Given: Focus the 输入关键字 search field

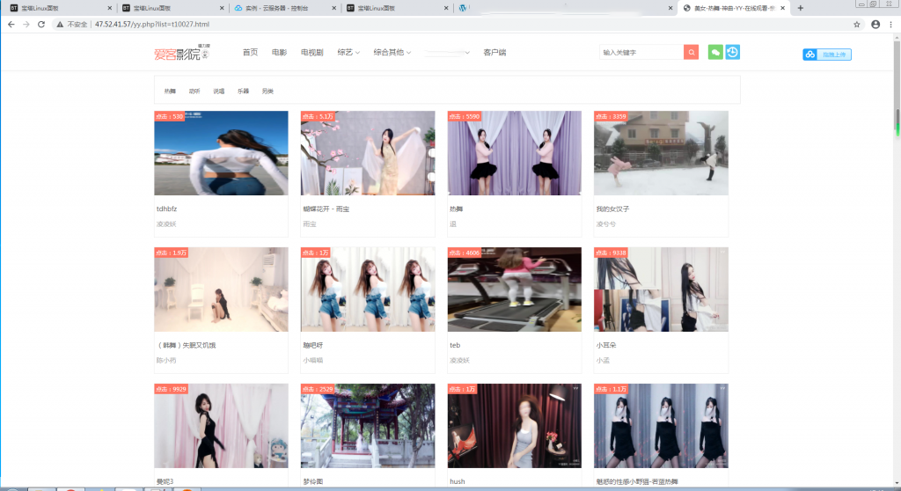Looking at the screenshot, I should tap(641, 53).
